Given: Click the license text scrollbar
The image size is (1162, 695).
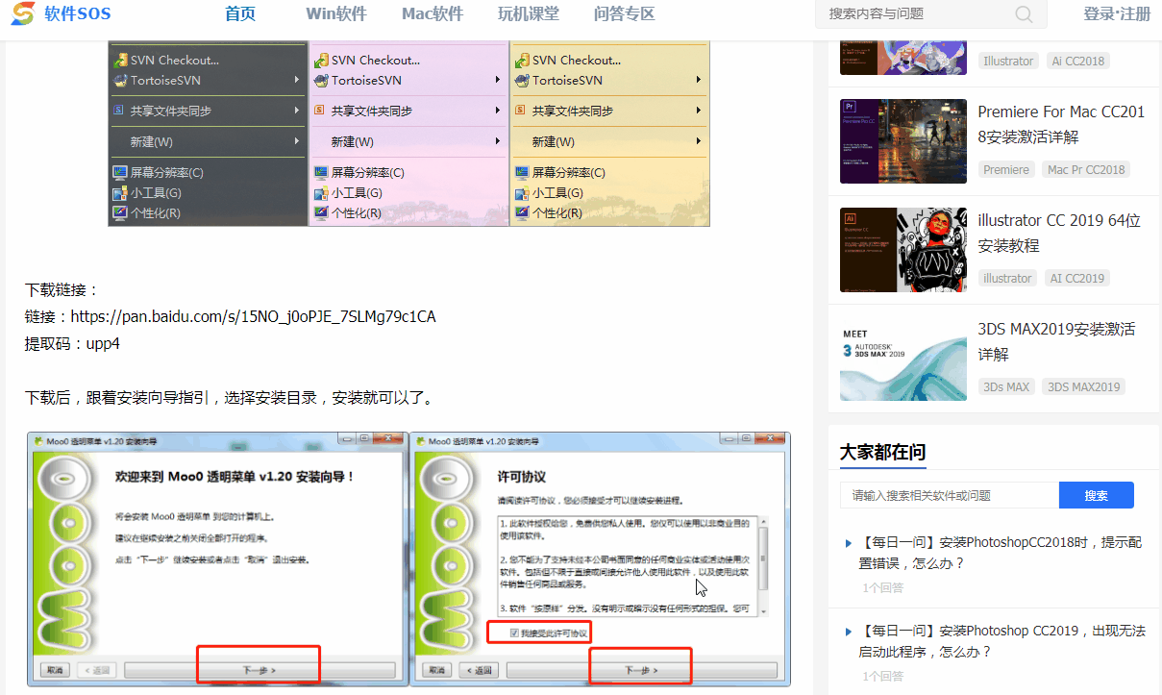Looking at the screenshot, I should coord(763,564).
